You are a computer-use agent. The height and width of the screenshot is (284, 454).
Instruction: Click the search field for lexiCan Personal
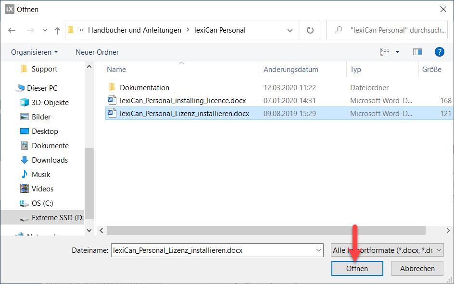390,30
